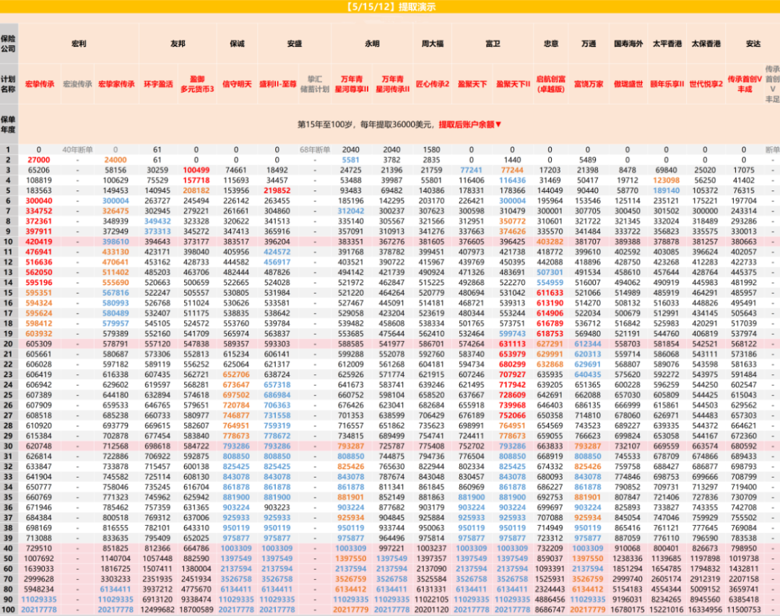Click the 【5/15/12】提取演示 title banner
Screen dimensions: 780x616
click(x=390, y=7)
